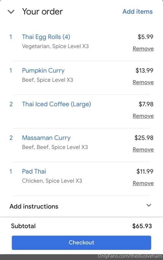This screenshot has width=163, height=260.
Task: Expand the Add instructions chevron
Action: click(149, 205)
